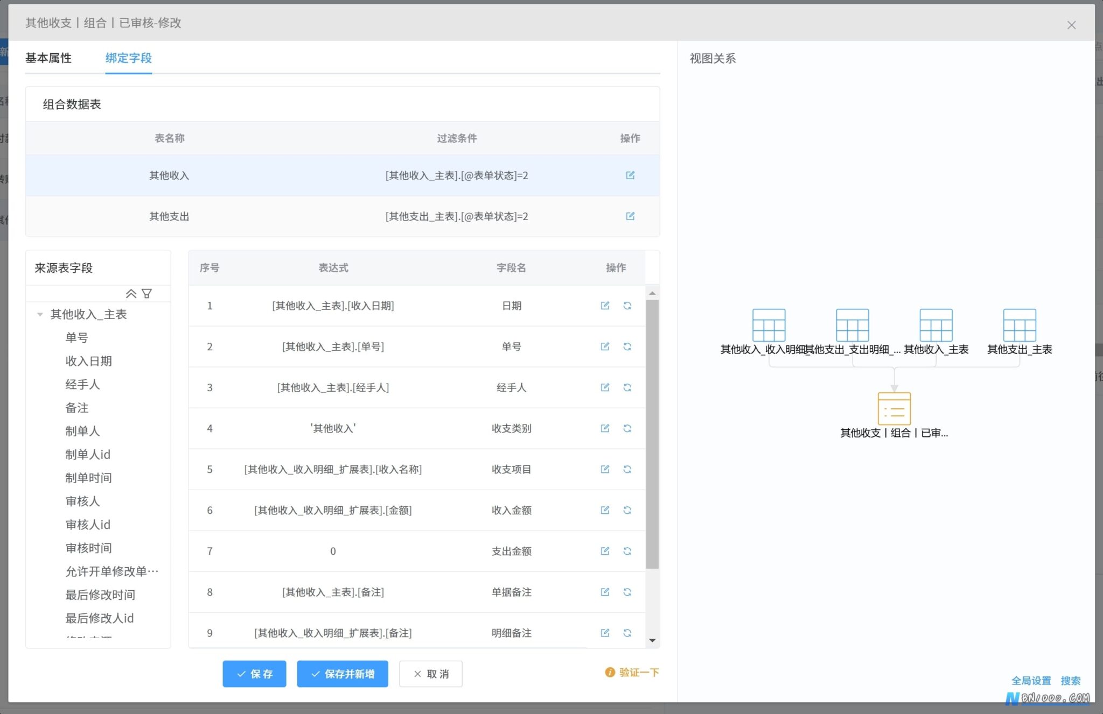Viewport: 1103px width, 714px height.
Task: Select 收入日期 in source field tree
Action: [89, 361]
